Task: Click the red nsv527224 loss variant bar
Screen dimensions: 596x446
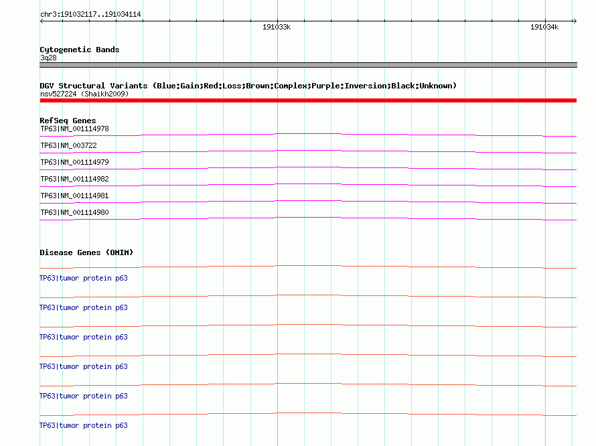Action: (308, 100)
